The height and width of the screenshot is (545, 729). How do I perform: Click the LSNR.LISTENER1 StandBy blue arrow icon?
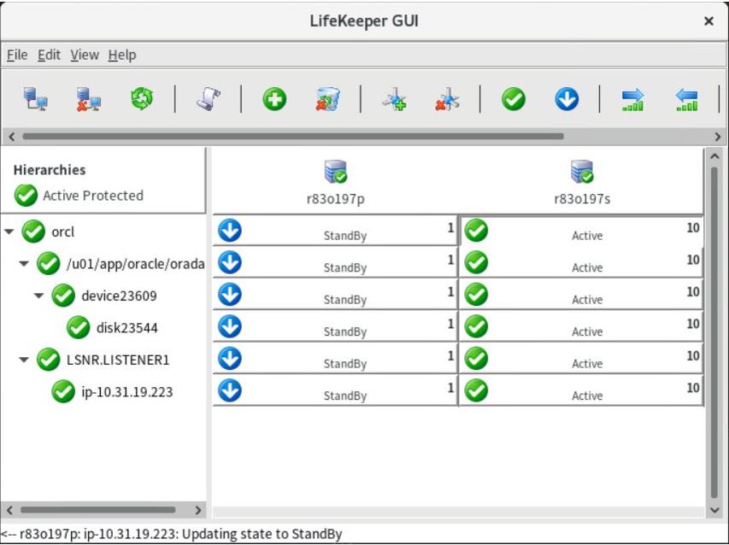pos(230,359)
